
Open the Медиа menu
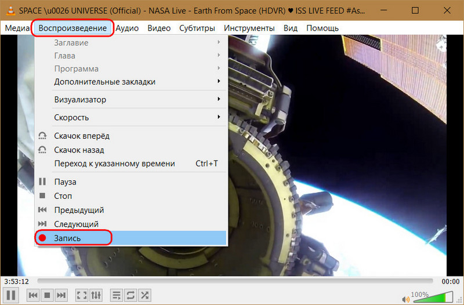tap(17, 28)
